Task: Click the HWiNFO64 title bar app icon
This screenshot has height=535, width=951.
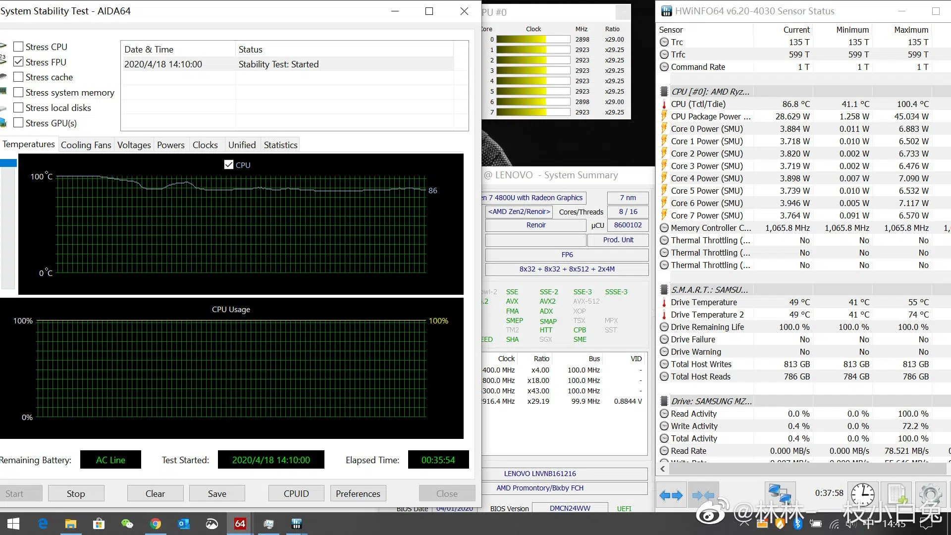Action: pyautogui.click(x=667, y=11)
